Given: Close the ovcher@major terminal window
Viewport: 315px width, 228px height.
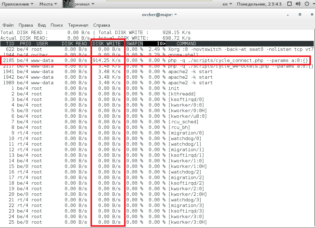Looking at the screenshot, I should pos(312,15).
